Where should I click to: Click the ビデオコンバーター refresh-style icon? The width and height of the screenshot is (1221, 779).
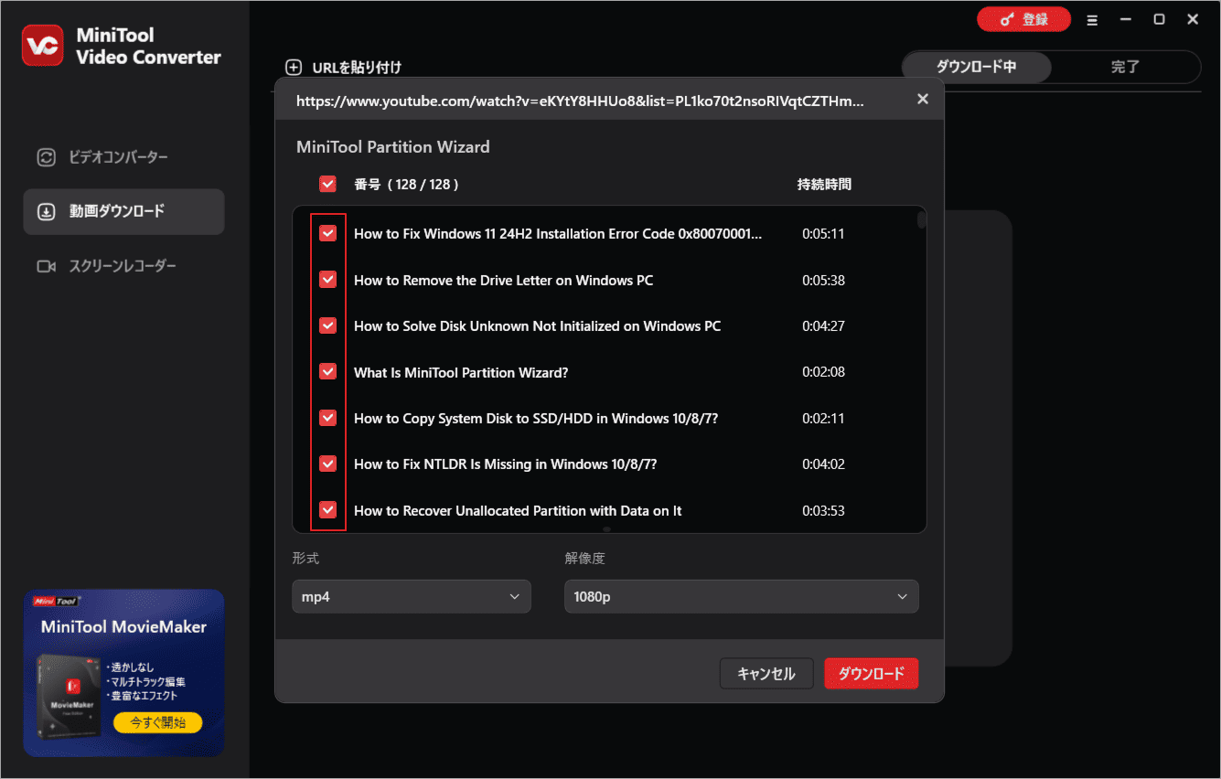pyautogui.click(x=46, y=157)
